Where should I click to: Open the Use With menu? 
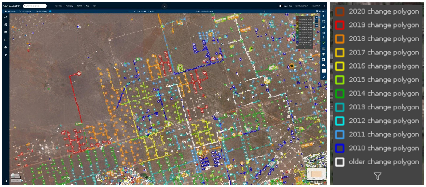pyautogui.click(x=79, y=6)
